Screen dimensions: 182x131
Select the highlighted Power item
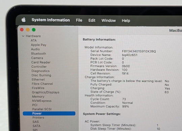(x=49, y=114)
